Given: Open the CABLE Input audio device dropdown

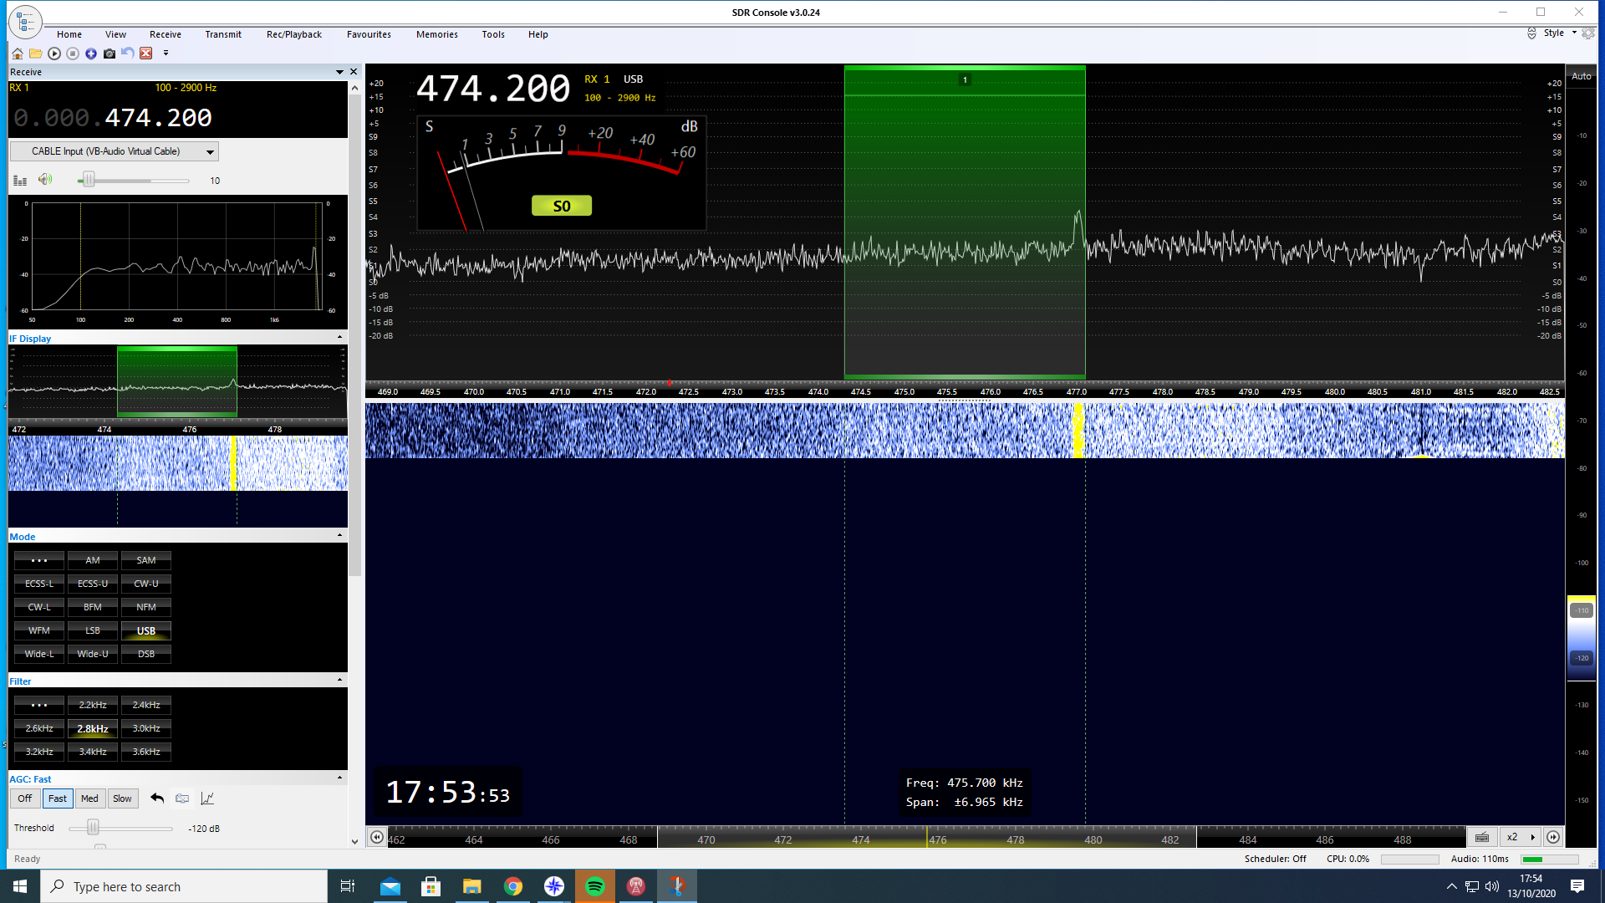Looking at the screenshot, I should [210, 152].
